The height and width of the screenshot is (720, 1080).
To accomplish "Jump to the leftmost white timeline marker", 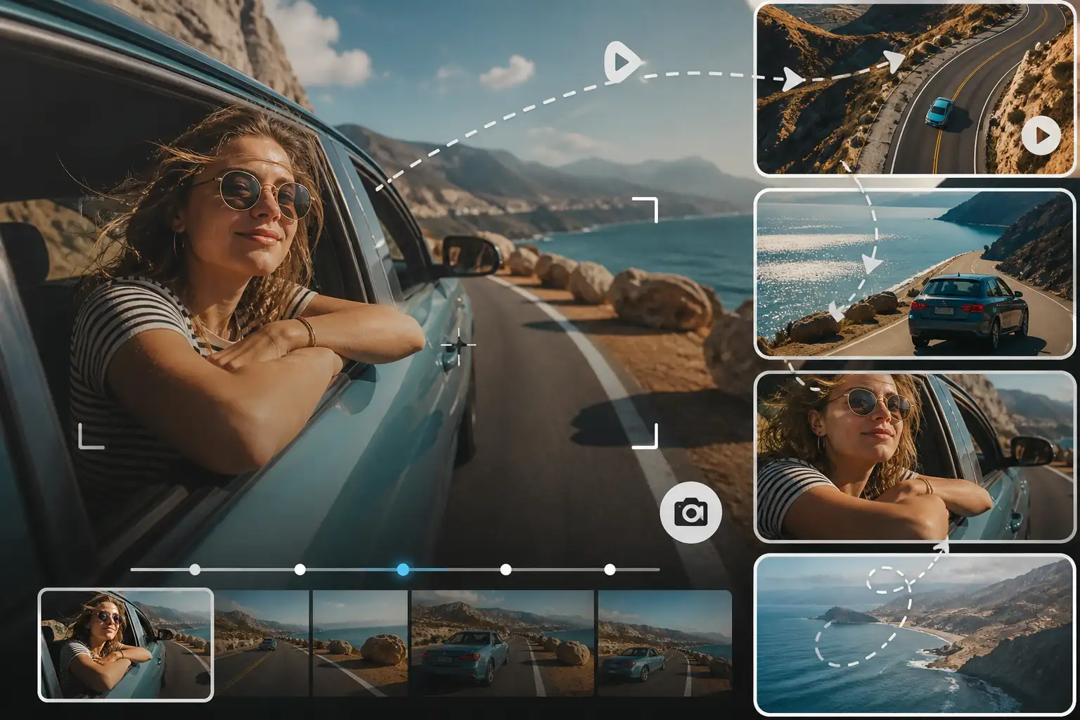I will pyautogui.click(x=195, y=570).
